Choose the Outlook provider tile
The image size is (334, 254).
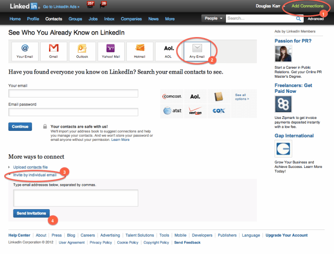(82, 51)
